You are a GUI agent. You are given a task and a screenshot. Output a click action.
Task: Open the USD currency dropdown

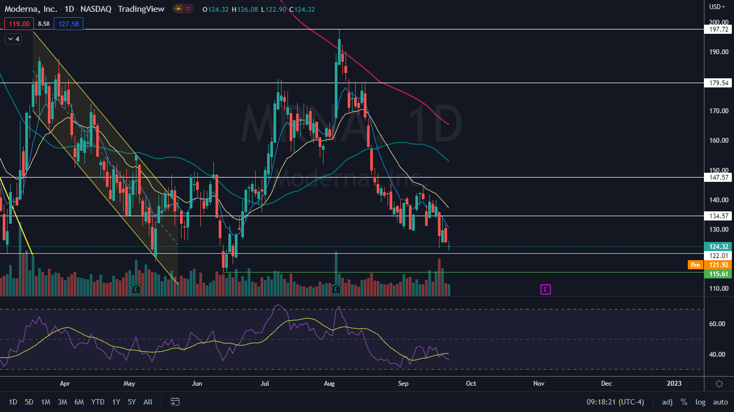coord(717,7)
